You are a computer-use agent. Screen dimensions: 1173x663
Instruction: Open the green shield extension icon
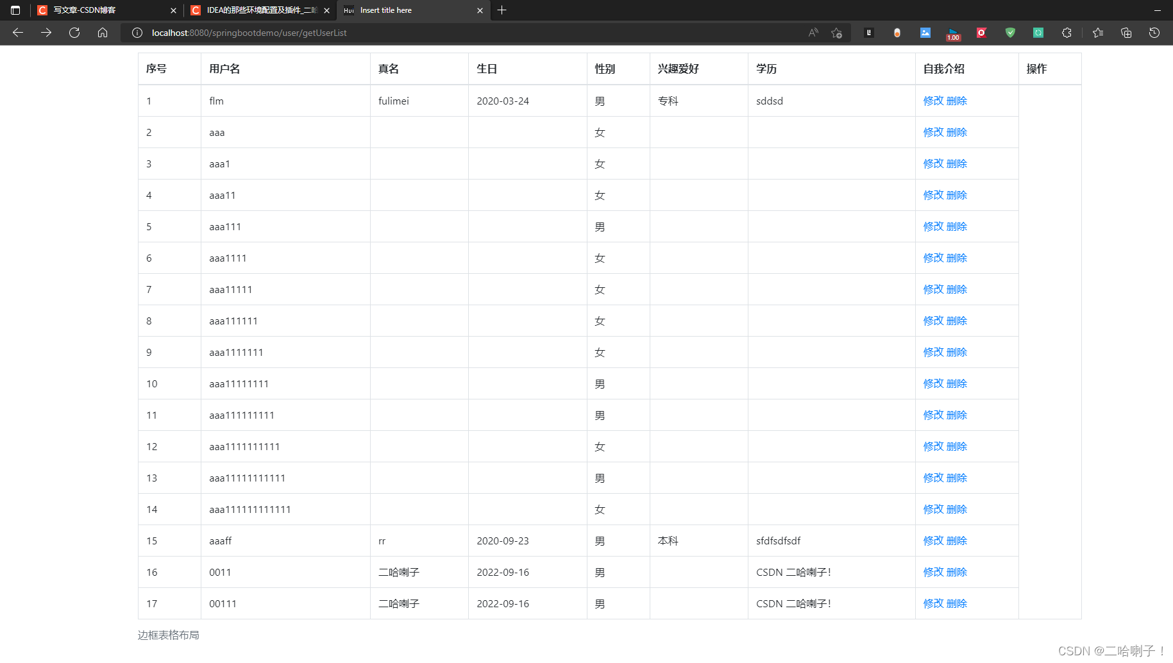pyautogui.click(x=1010, y=33)
